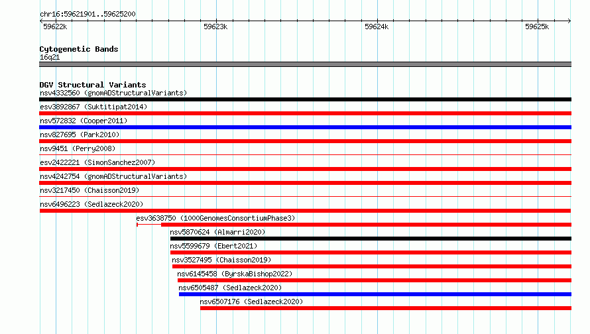
Task: Open variant nsv3527495 (Chaisson2019) label
Action: [221, 260]
